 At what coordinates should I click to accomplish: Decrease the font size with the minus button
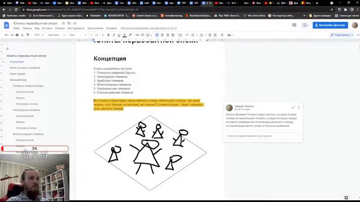tap(91, 35)
